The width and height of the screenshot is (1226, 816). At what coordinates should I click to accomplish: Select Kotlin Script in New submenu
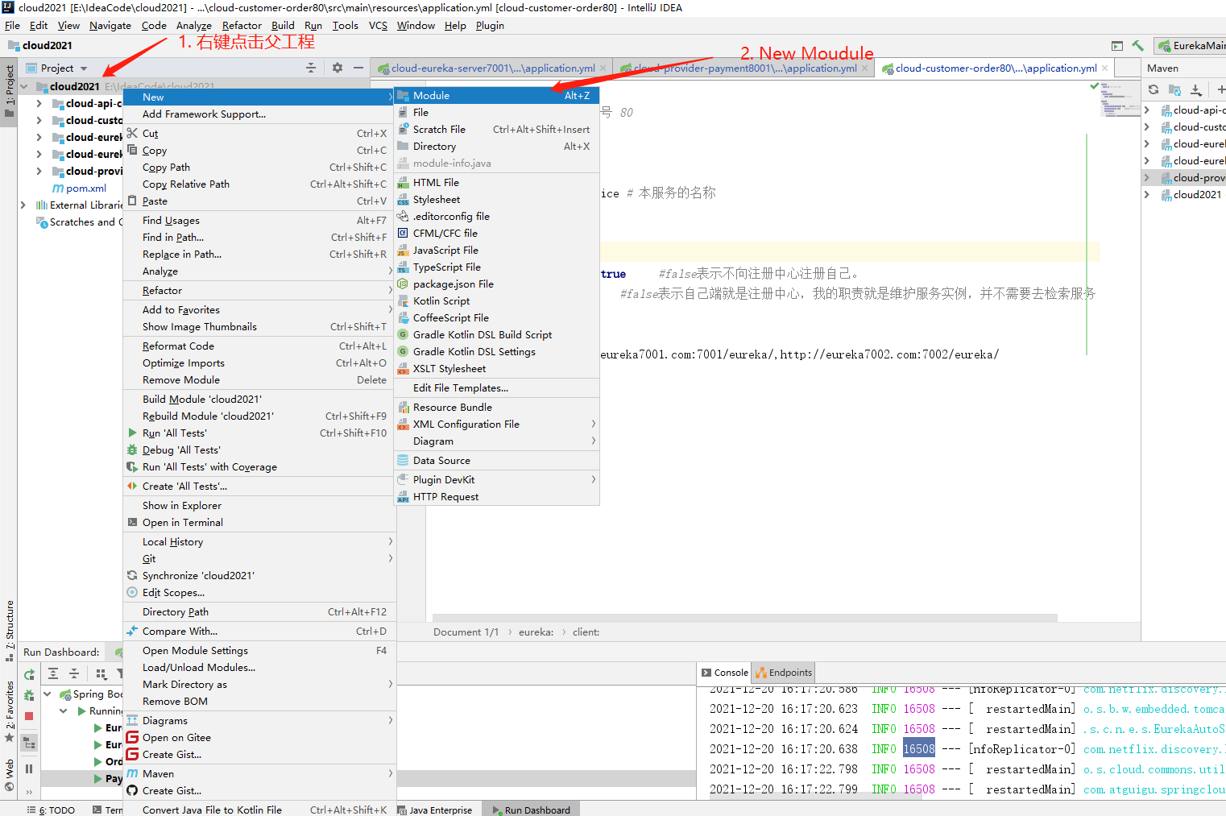click(496, 300)
